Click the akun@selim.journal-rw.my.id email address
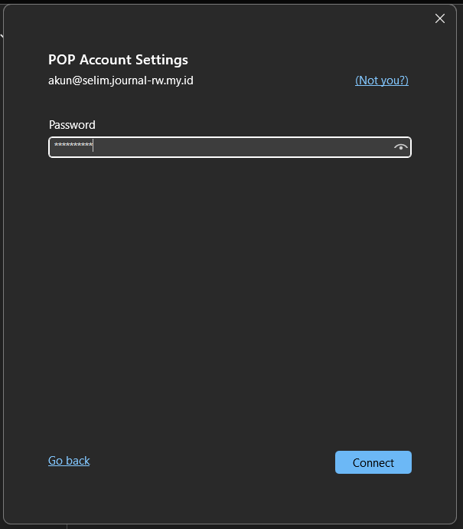The height and width of the screenshot is (529, 463). (x=121, y=80)
